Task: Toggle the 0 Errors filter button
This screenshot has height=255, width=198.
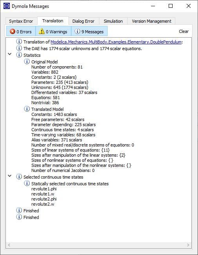Action: coord(21,31)
